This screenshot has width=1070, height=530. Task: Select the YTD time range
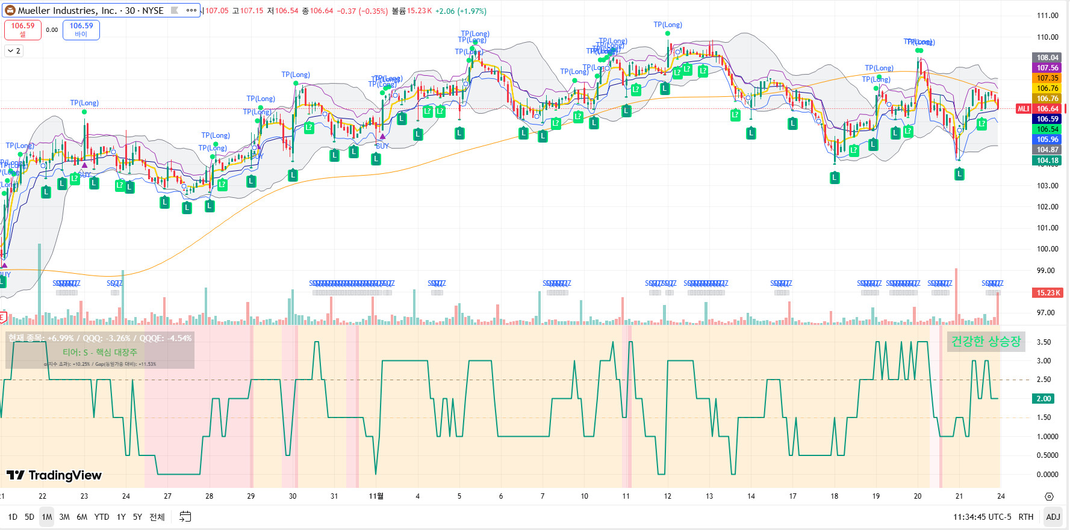[x=102, y=517]
